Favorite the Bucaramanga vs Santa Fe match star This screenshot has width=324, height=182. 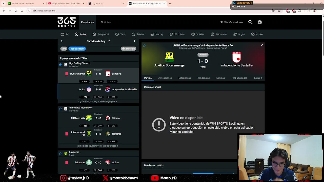pos(144,45)
